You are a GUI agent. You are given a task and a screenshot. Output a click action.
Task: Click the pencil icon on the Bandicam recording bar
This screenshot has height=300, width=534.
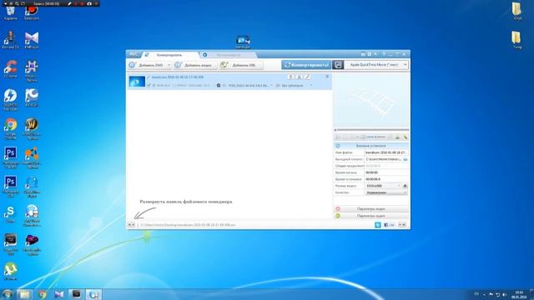tap(69, 3)
